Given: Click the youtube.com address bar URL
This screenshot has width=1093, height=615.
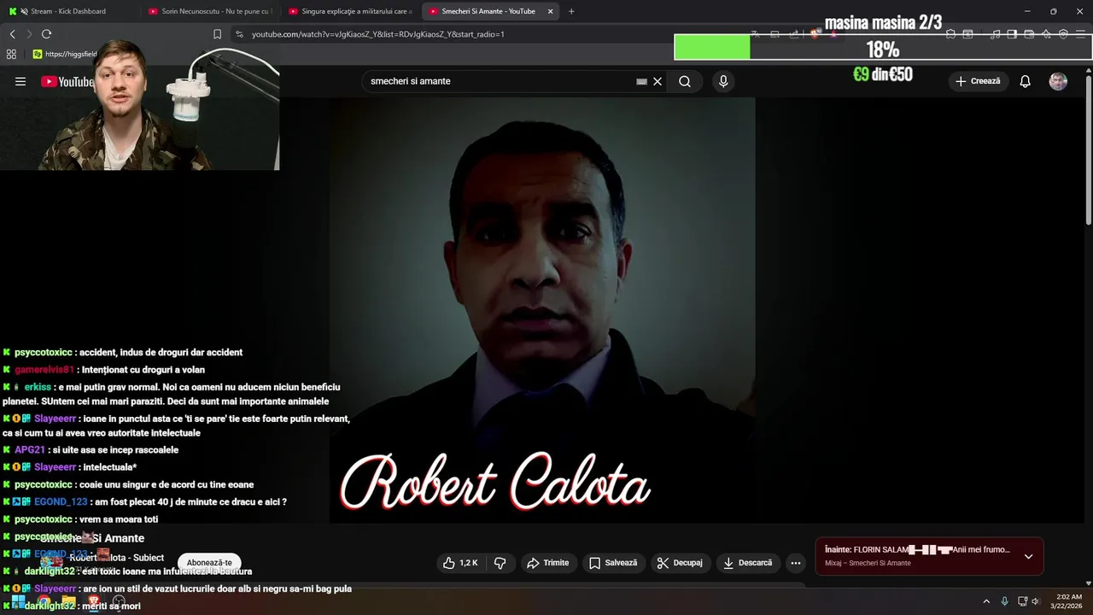Looking at the screenshot, I should pyautogui.click(x=377, y=34).
